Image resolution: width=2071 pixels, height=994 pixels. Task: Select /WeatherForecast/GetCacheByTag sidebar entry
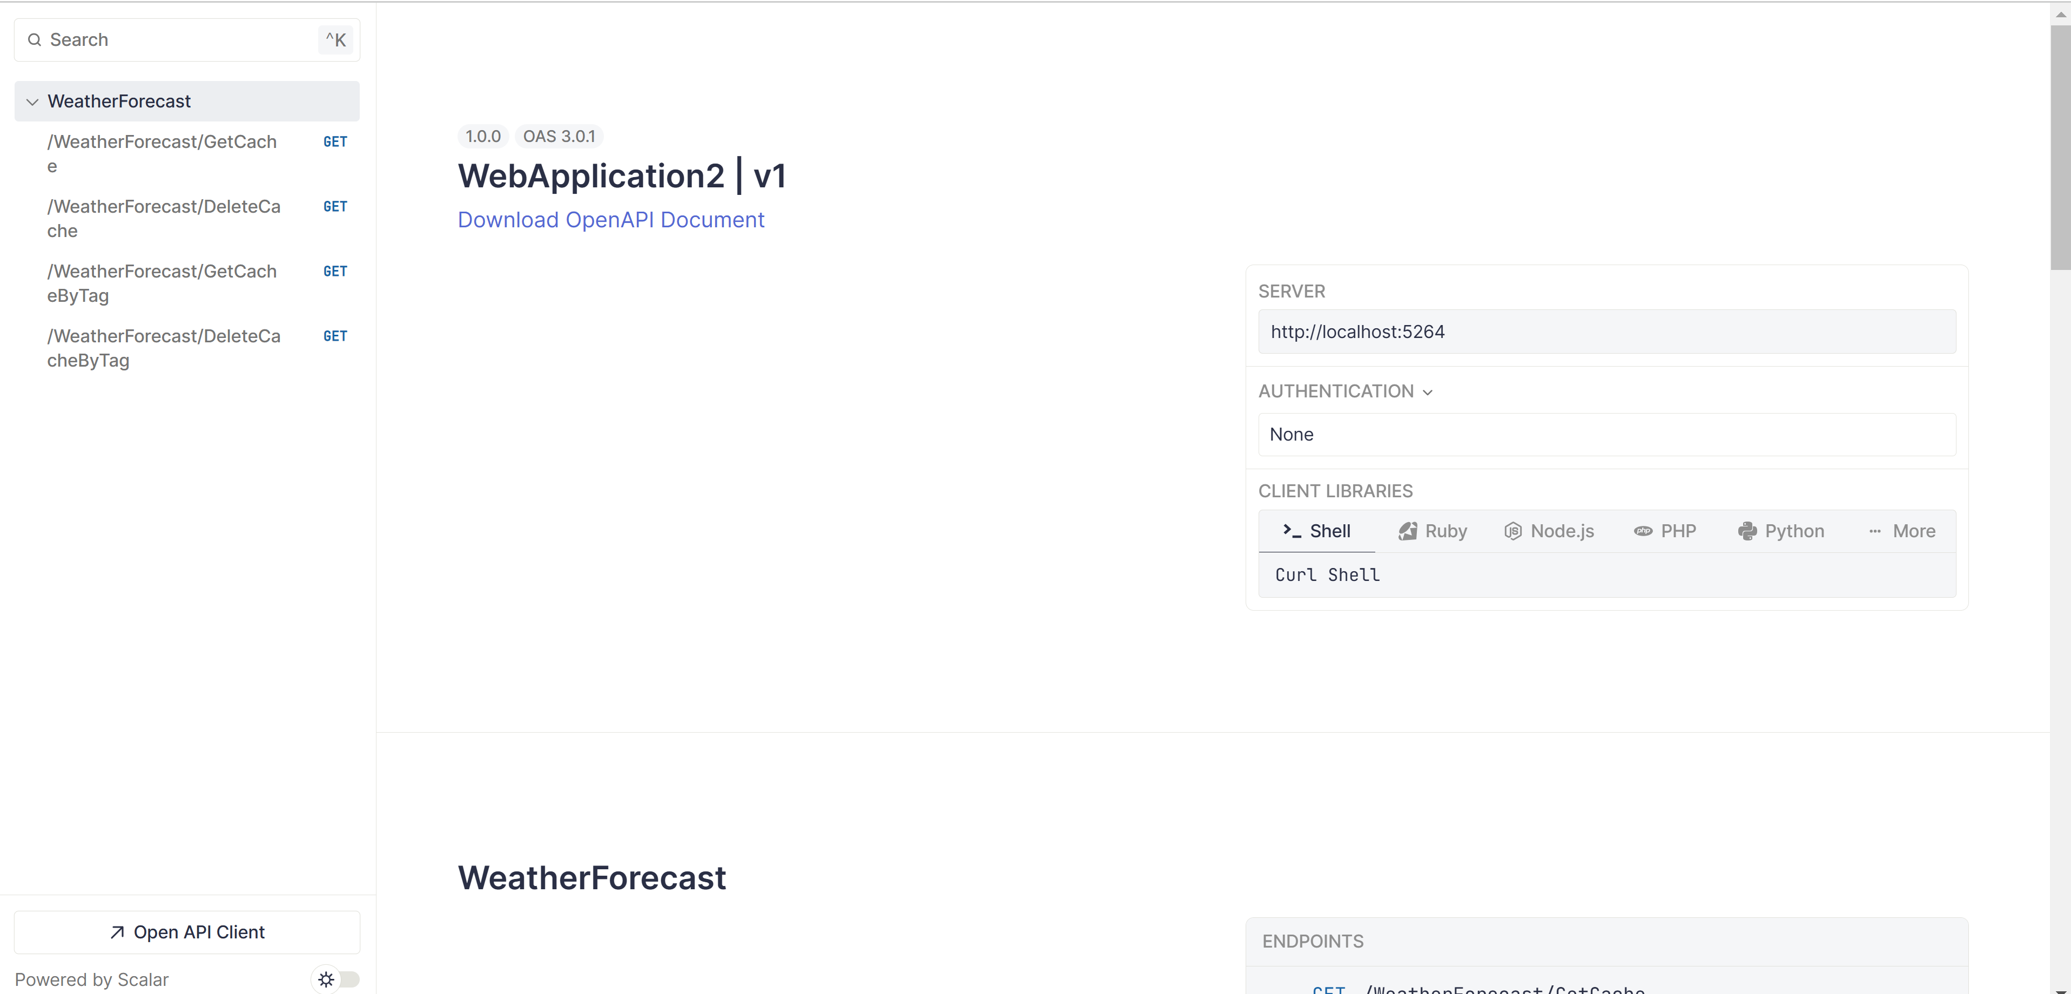click(x=162, y=283)
